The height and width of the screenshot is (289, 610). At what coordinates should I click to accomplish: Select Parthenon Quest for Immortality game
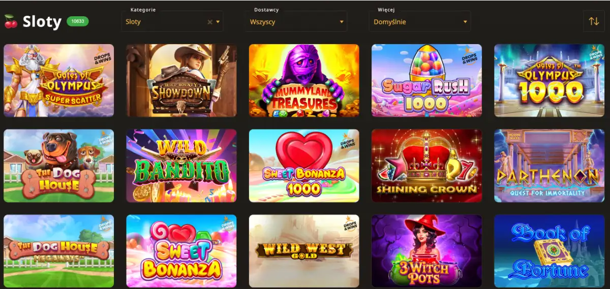pyautogui.click(x=549, y=166)
